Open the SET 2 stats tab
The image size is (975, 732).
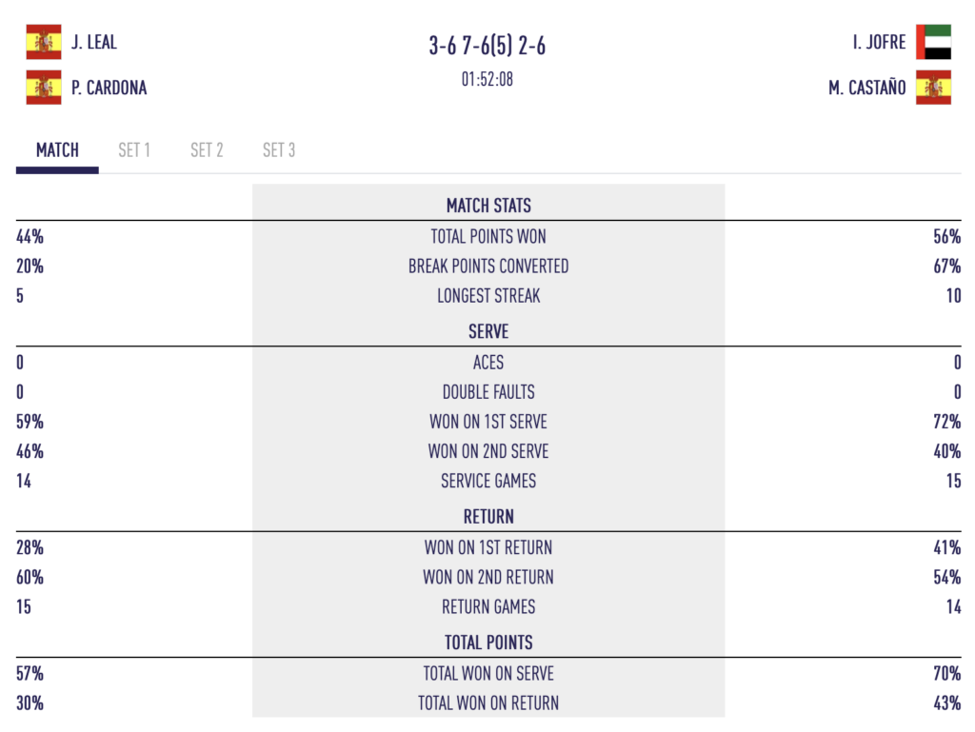pos(207,150)
